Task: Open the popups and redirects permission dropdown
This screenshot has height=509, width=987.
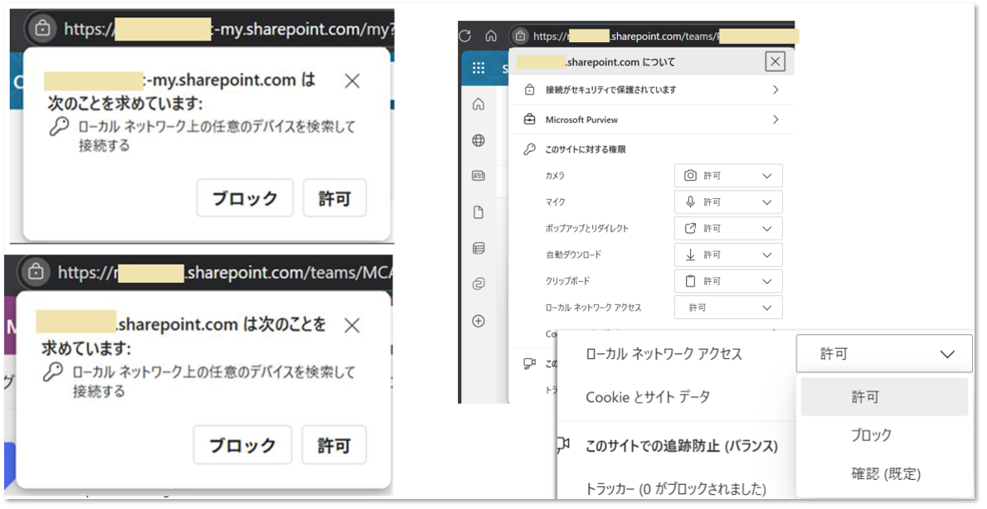Action: [x=728, y=229]
